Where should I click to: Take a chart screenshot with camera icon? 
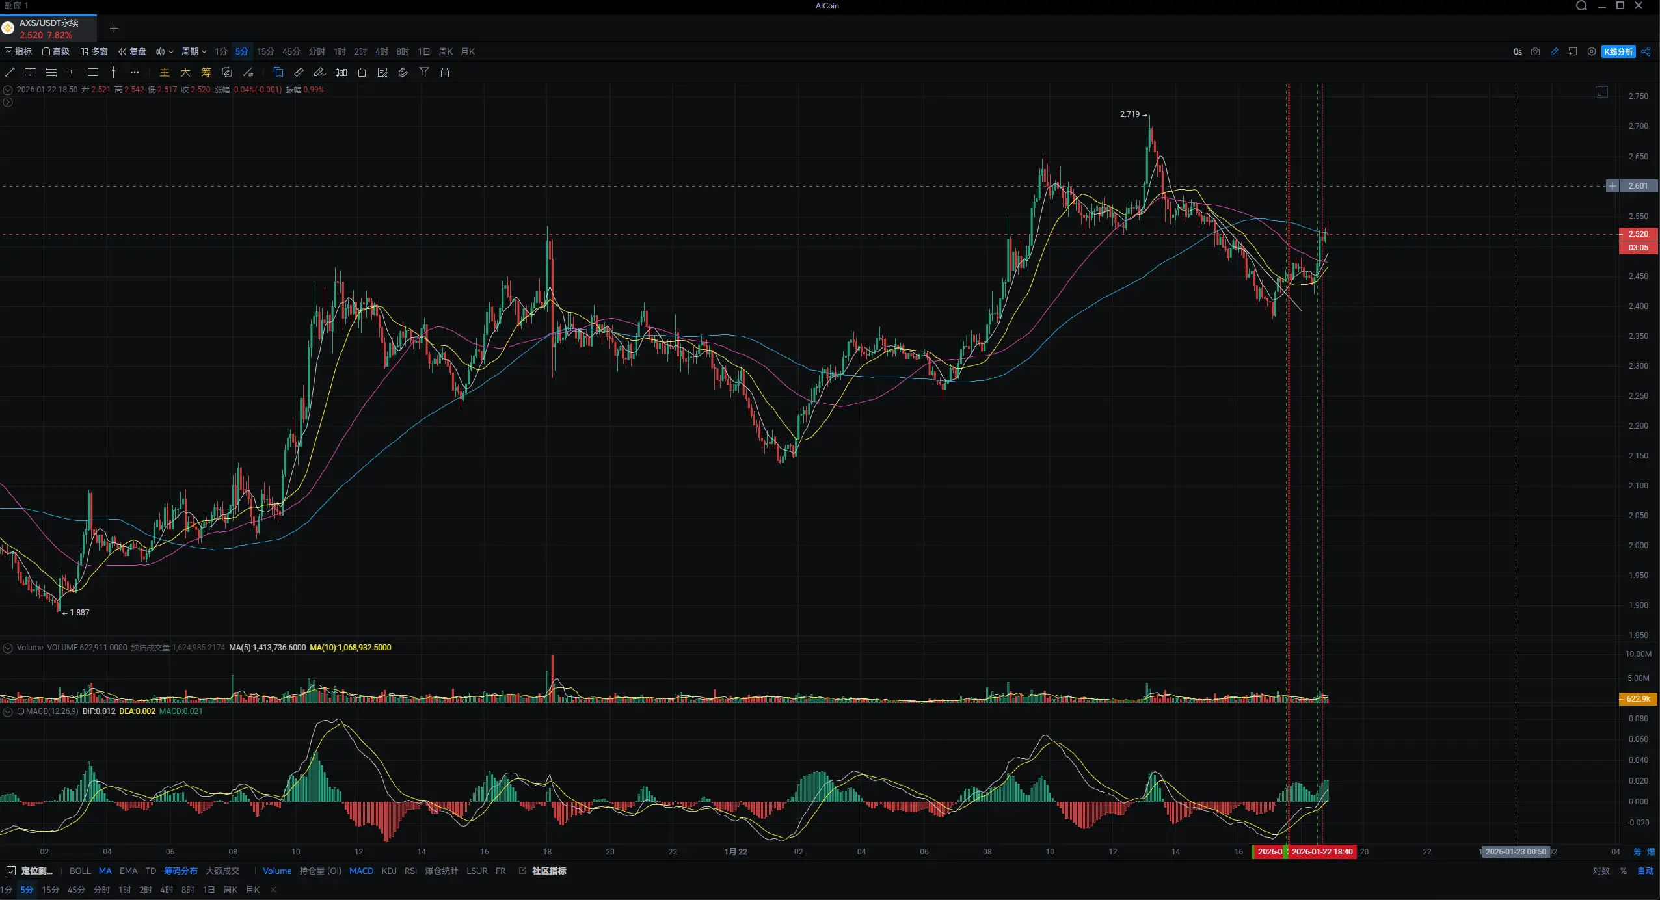1535,51
